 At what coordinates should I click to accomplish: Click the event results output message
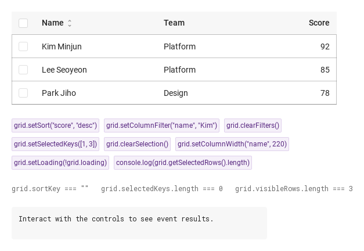tap(116, 219)
